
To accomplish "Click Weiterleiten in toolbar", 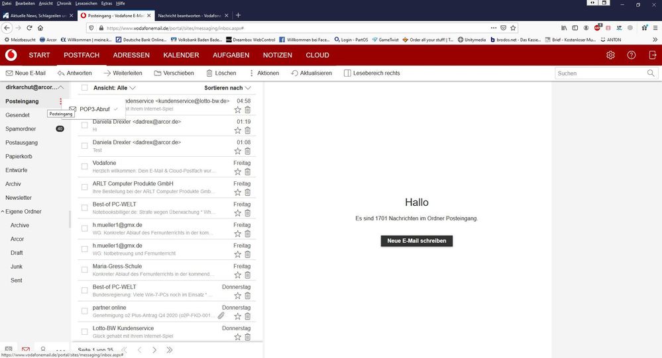I will click(123, 73).
